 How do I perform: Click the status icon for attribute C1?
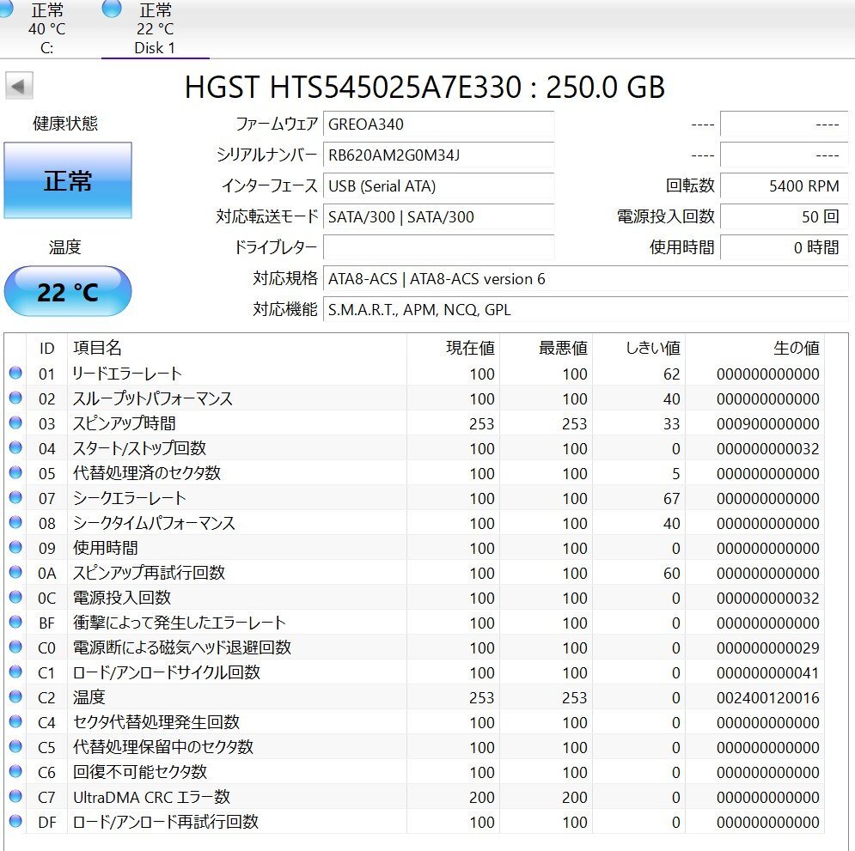click(x=15, y=672)
